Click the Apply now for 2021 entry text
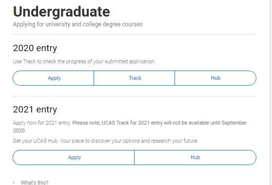This screenshot has height=185, width=272. pos(42,123)
